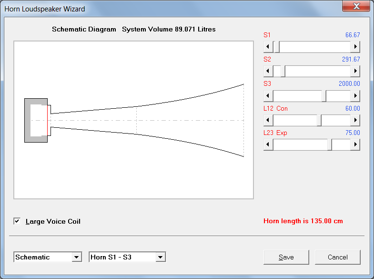This screenshot has width=374, height=279.
Task: Click the right arrow of the S2 slider
Action: pos(355,71)
